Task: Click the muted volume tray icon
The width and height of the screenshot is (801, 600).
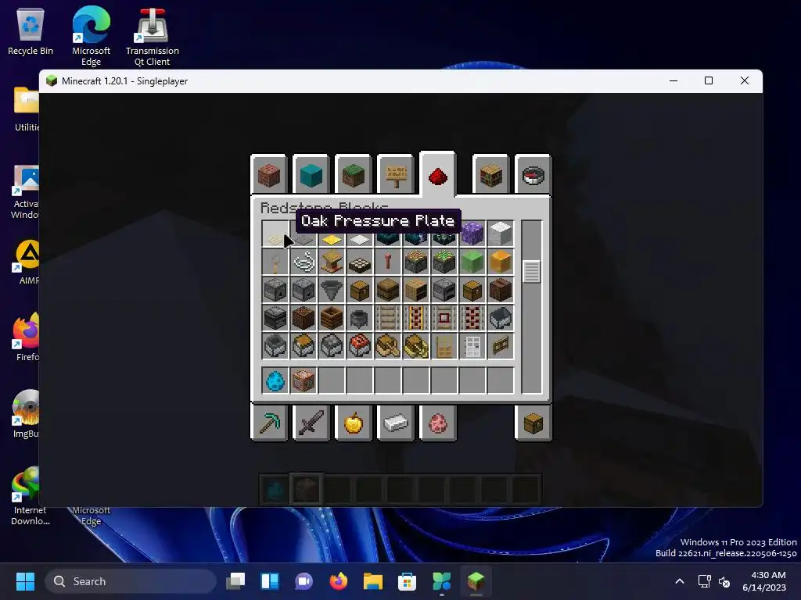Action: [x=724, y=581]
